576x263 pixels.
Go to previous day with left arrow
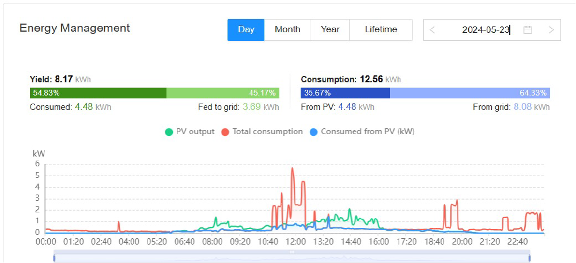tap(433, 30)
